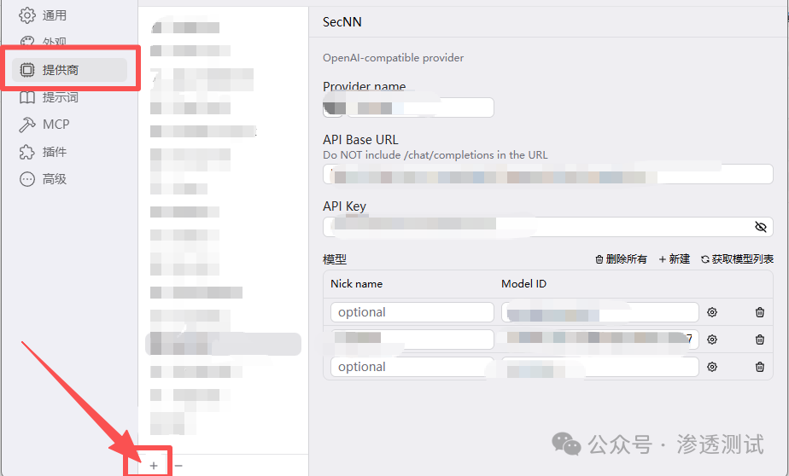Click the MCP hammer icon
Viewport: 789px width, 476px height.
click(26, 125)
